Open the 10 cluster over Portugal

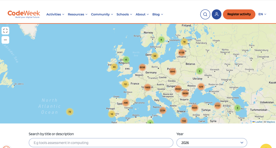coord(111,114)
